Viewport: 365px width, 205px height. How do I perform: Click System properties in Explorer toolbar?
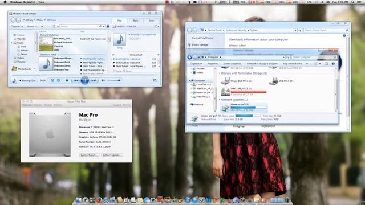pos(232,63)
